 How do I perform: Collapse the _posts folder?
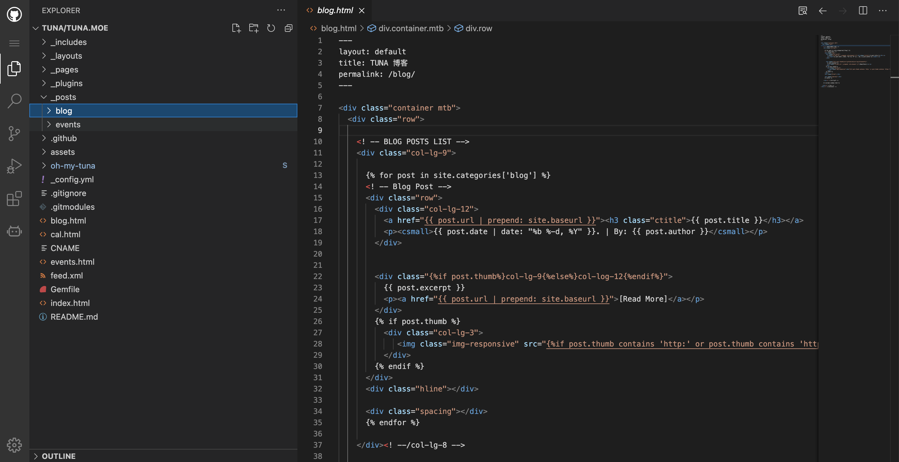pos(163,97)
